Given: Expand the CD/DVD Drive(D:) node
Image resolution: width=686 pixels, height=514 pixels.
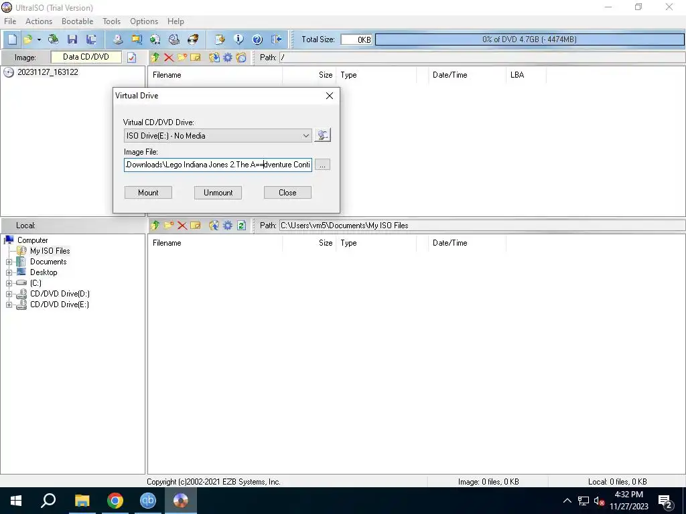Looking at the screenshot, I should pyautogui.click(x=9, y=294).
